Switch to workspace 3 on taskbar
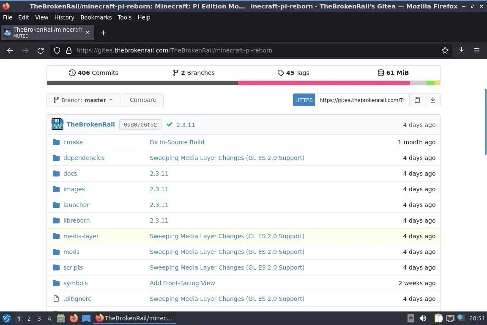The height and width of the screenshot is (325, 487). [x=39, y=319]
